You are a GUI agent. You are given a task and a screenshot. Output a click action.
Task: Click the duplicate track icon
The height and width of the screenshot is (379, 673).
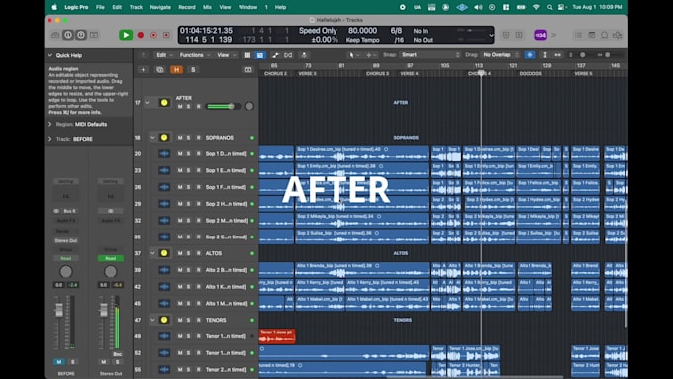pyautogui.click(x=160, y=70)
